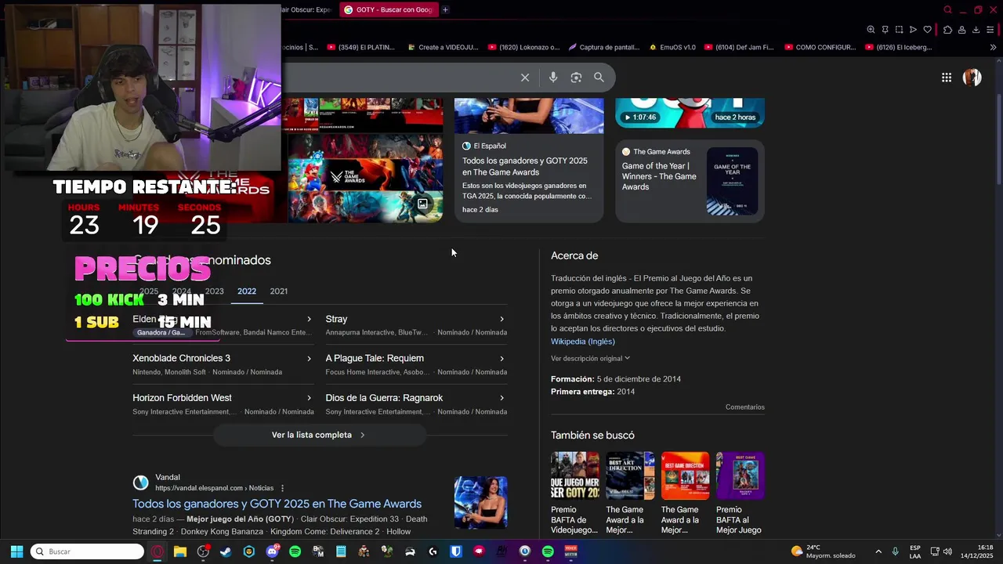The image size is (1003, 564).
Task: Open the Vandal result three-dot menu
Action: pos(283,488)
